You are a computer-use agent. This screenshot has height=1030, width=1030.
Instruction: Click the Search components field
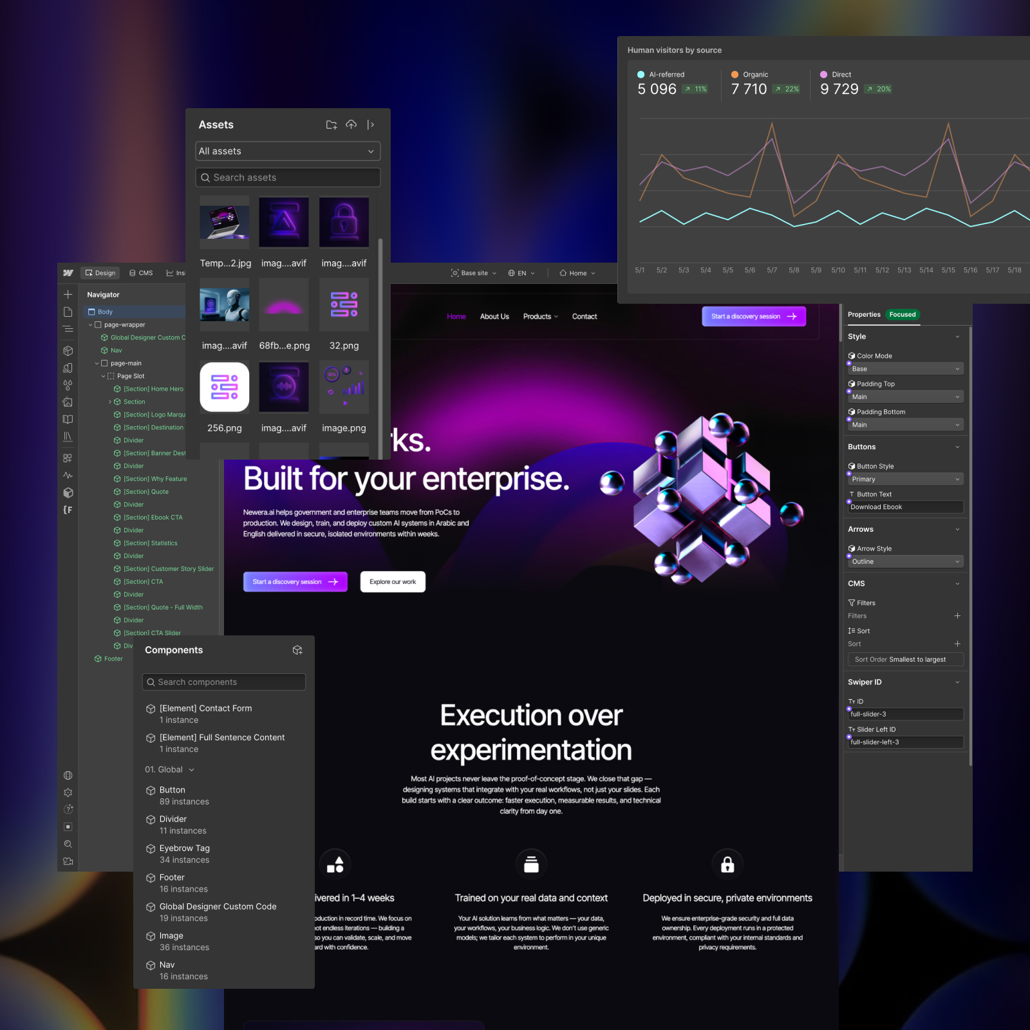[x=223, y=682]
